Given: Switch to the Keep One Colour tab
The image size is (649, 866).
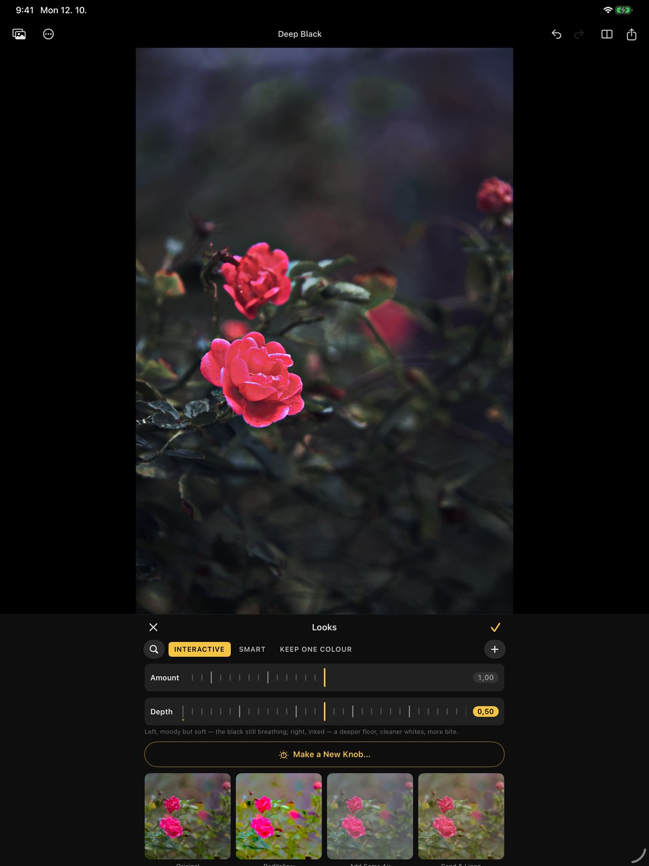Looking at the screenshot, I should [316, 649].
